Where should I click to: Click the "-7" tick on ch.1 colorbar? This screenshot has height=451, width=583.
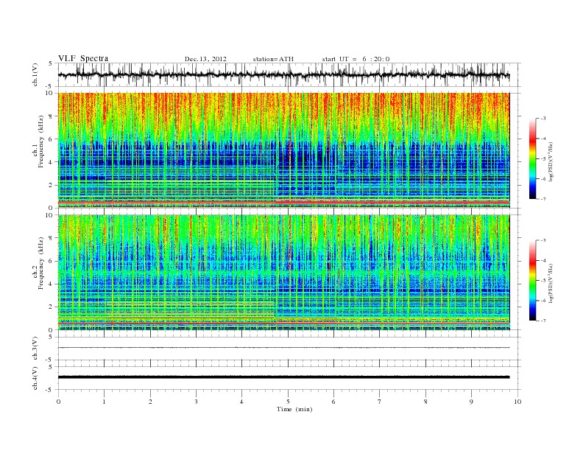point(543,199)
